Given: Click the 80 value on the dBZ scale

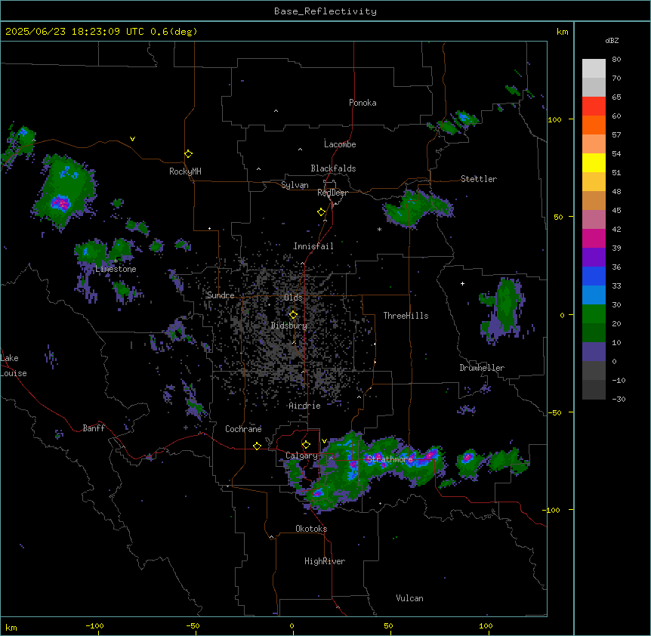Looking at the screenshot, I should [x=616, y=60].
